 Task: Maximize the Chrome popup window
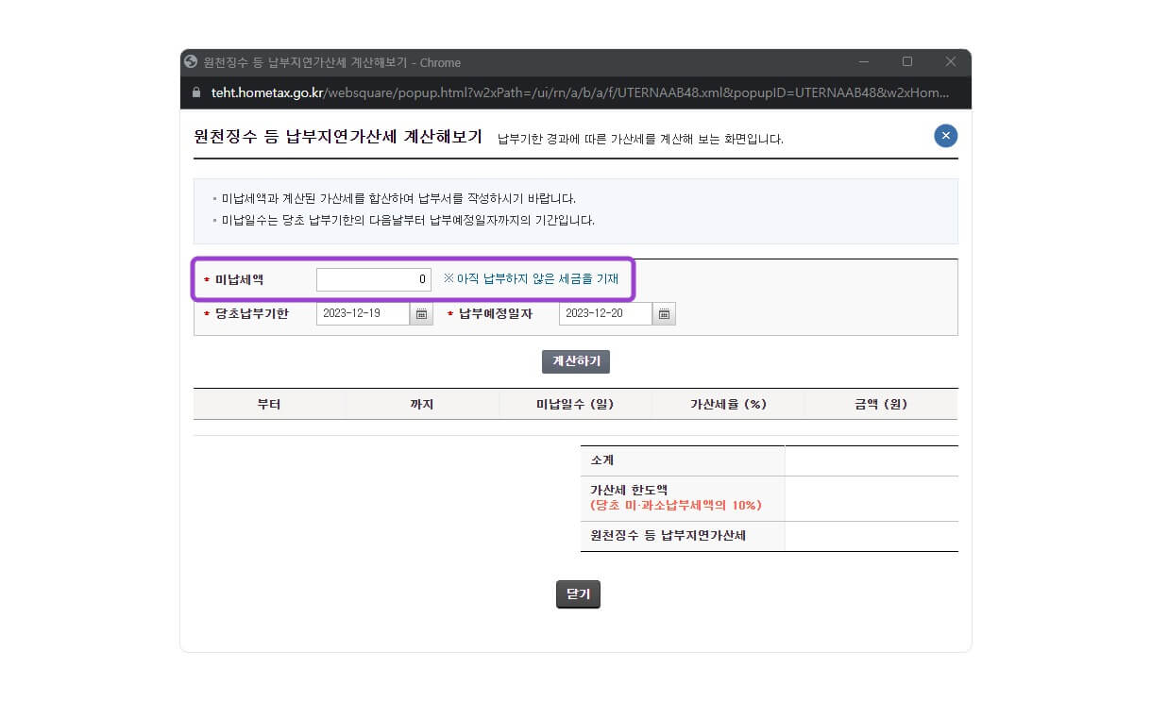click(x=907, y=62)
